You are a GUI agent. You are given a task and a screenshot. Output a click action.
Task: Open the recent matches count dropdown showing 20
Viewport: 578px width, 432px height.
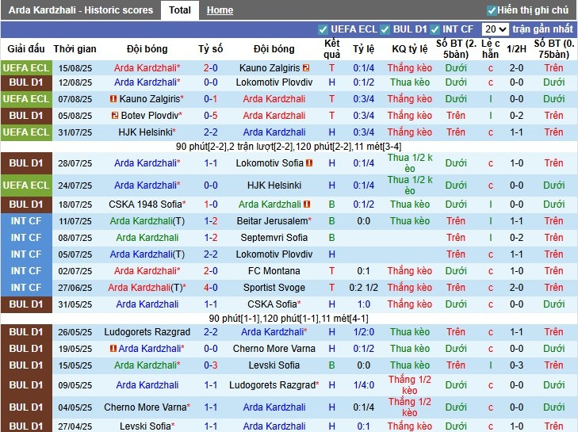click(495, 29)
